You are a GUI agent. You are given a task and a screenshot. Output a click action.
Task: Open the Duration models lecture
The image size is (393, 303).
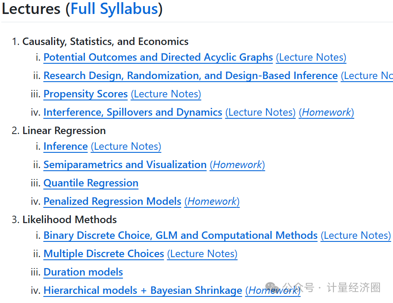83,272
